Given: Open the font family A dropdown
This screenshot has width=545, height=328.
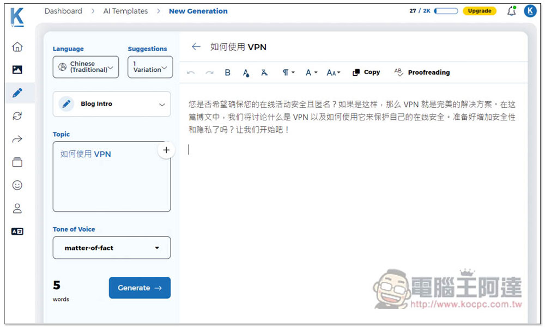Looking at the screenshot, I should (x=311, y=72).
